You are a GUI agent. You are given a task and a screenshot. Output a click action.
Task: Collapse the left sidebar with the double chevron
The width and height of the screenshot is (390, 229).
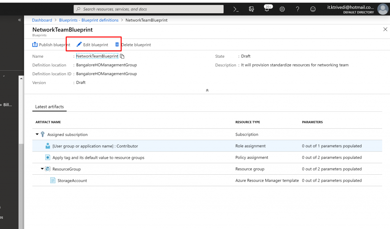pyautogui.click(x=20, y=20)
